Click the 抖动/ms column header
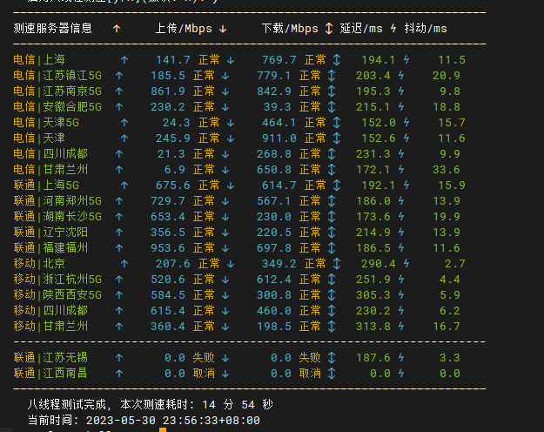544x432 pixels. tap(426, 29)
